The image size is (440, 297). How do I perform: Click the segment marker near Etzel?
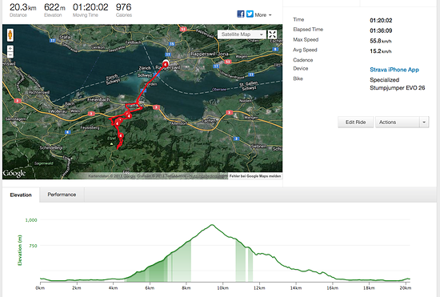click(121, 136)
